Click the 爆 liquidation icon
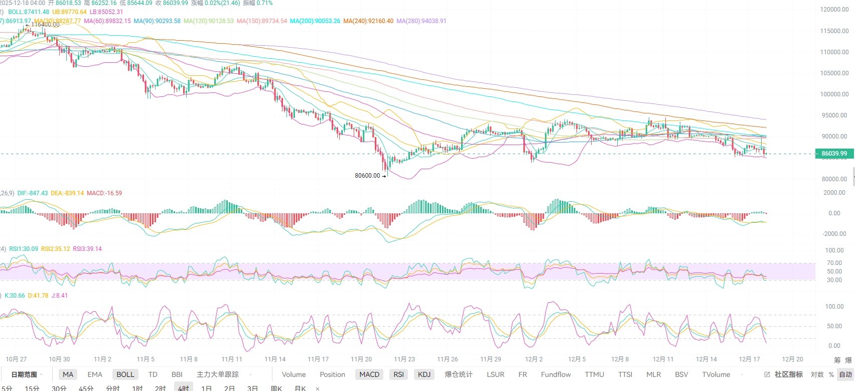This screenshot has width=855, height=391. [x=848, y=360]
